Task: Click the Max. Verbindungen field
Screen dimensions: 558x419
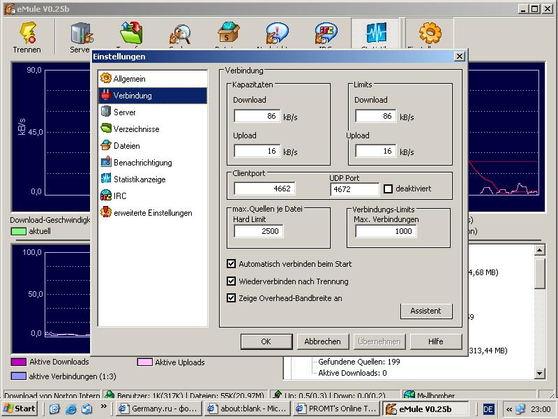Action: coord(386,231)
